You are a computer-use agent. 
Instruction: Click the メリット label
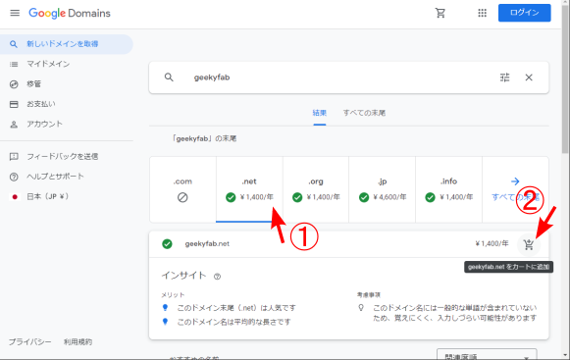click(x=173, y=295)
